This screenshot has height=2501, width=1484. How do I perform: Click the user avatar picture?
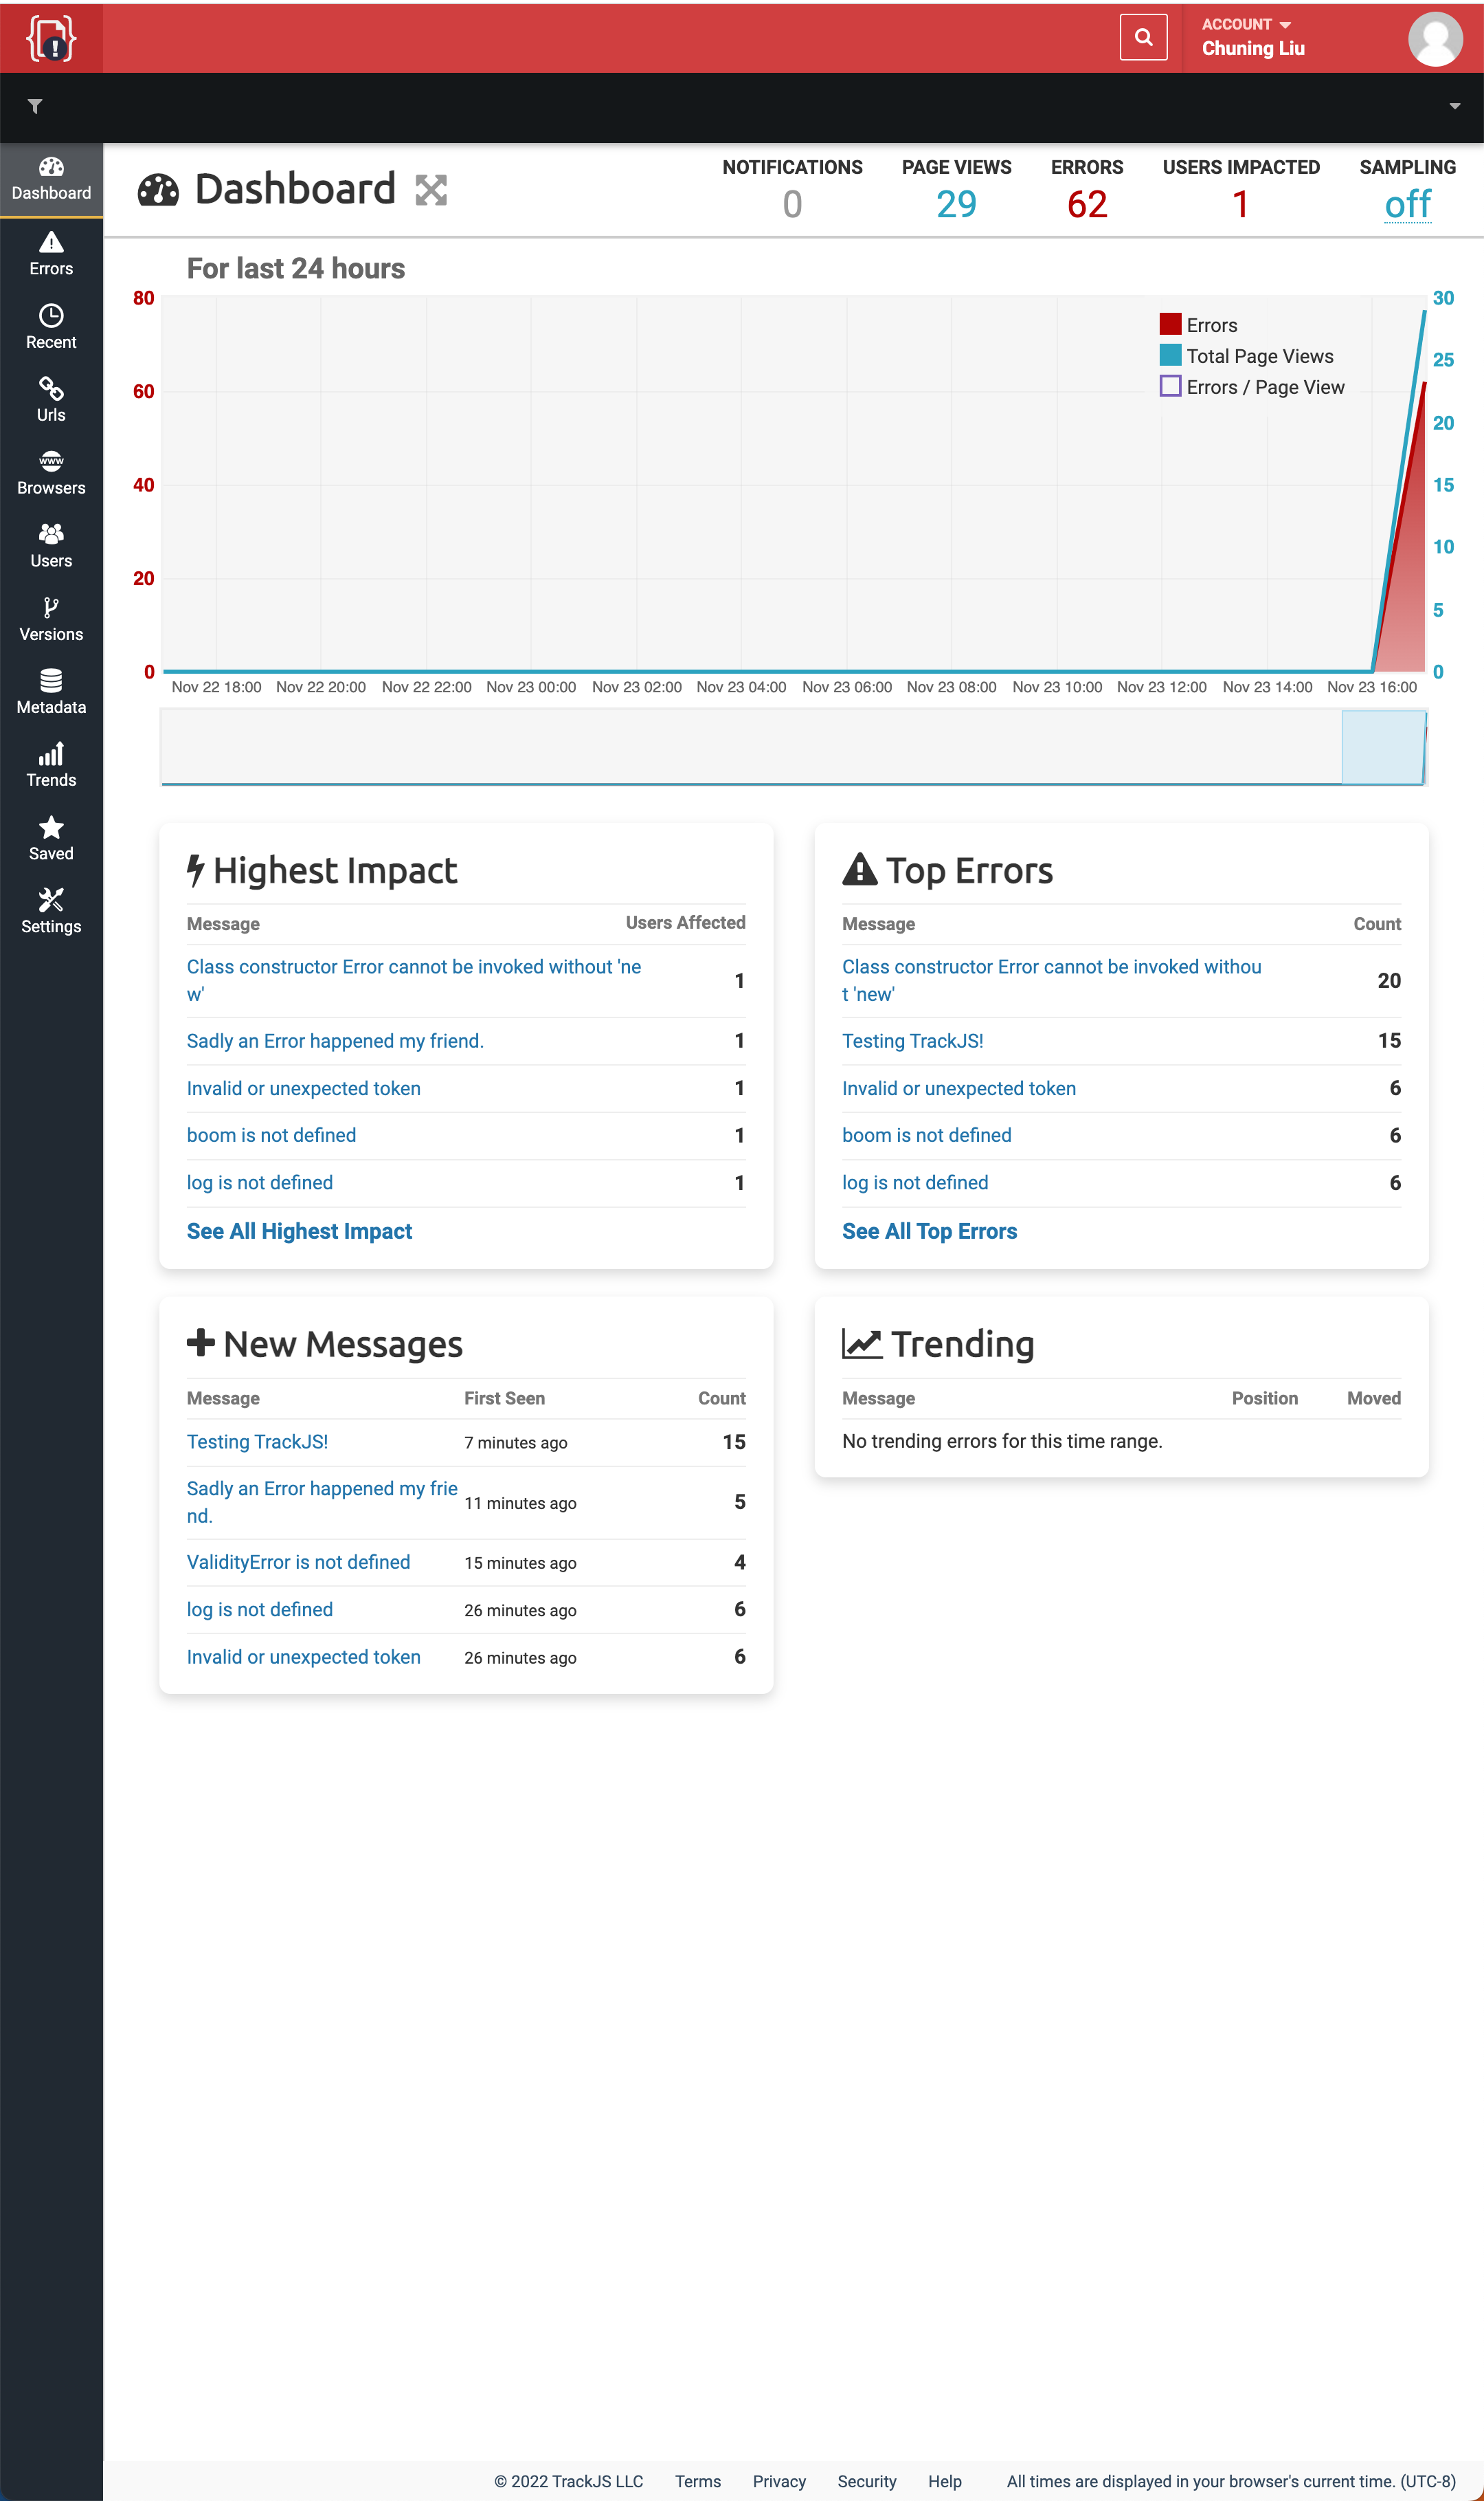click(1435, 39)
